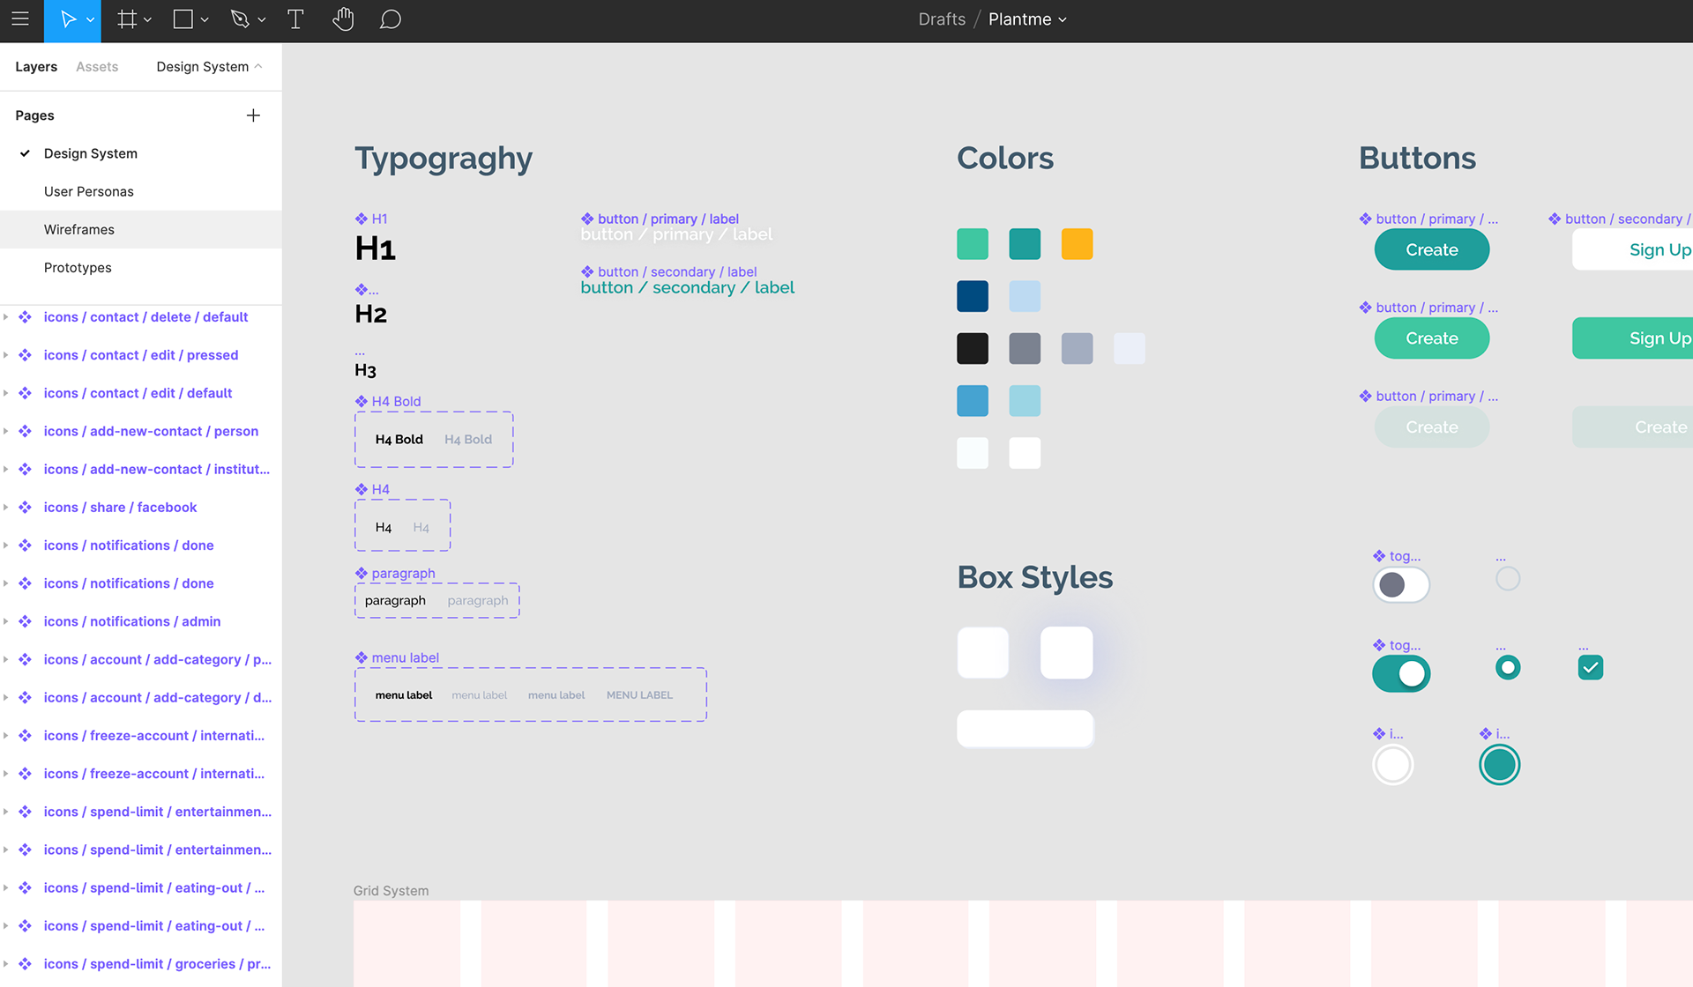
Task: Expand icons / share / facebook layer
Action: click(x=6, y=508)
